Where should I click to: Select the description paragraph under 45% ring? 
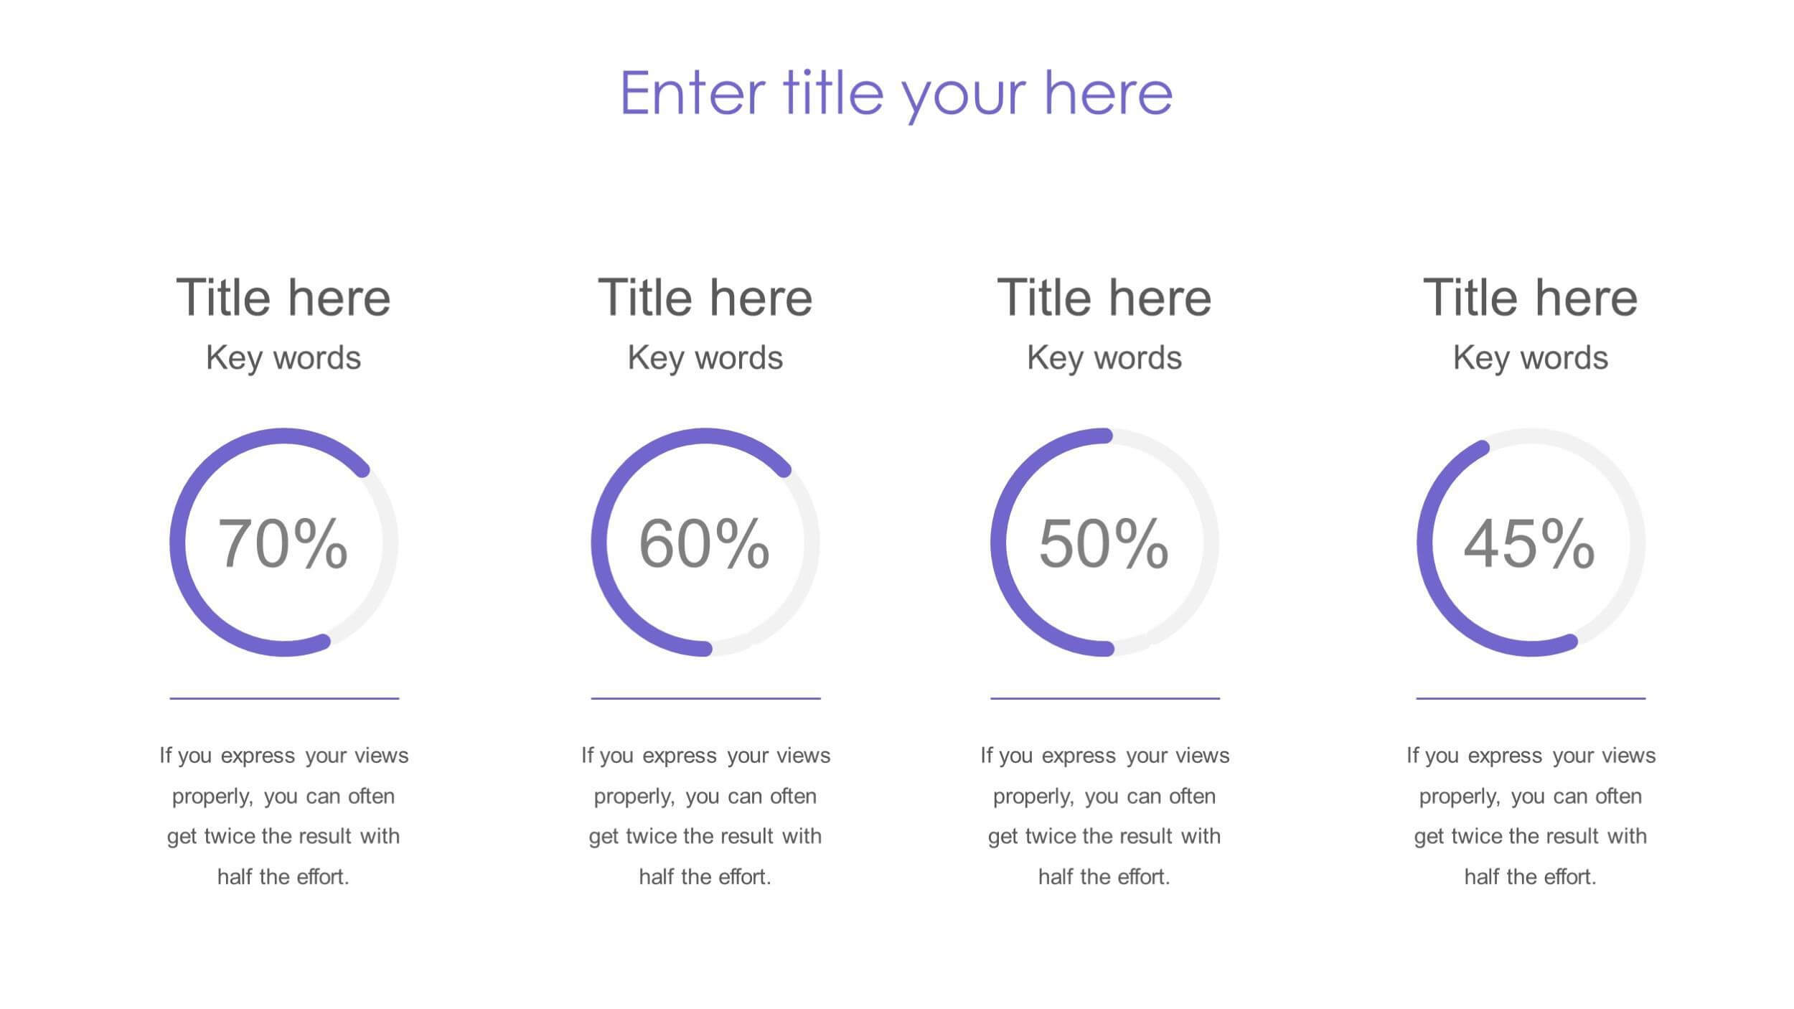click(x=1531, y=816)
